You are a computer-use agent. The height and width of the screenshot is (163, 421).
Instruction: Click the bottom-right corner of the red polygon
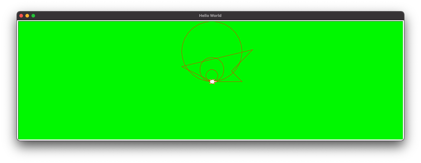click(242, 81)
